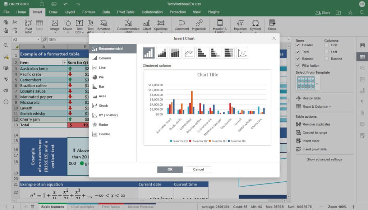The width and height of the screenshot is (368, 210).
Task: Switch to the Formula ribbon tab
Action: 88,12
